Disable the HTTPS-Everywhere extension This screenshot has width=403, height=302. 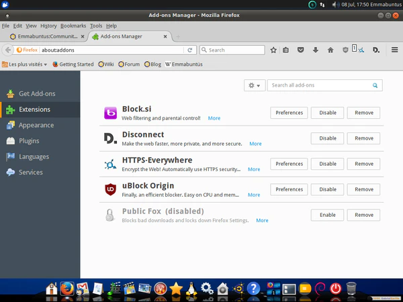327,164
